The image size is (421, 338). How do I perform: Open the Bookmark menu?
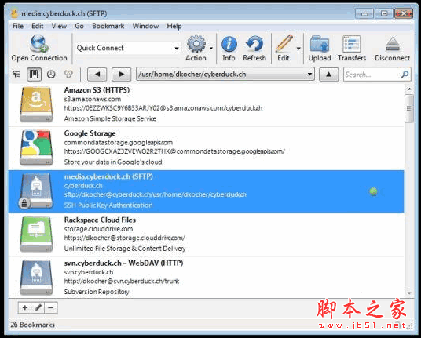[108, 26]
